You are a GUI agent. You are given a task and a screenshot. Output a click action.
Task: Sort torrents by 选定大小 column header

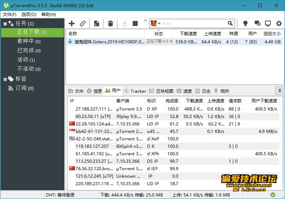click(271, 33)
